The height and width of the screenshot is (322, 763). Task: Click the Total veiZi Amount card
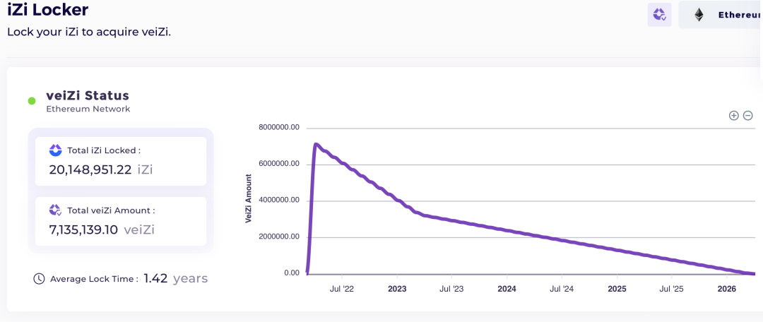(121, 221)
